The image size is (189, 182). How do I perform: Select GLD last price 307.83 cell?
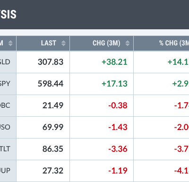click(x=43, y=62)
